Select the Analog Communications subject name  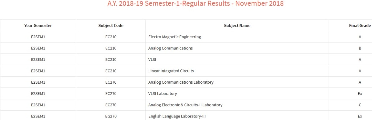pos(170,48)
